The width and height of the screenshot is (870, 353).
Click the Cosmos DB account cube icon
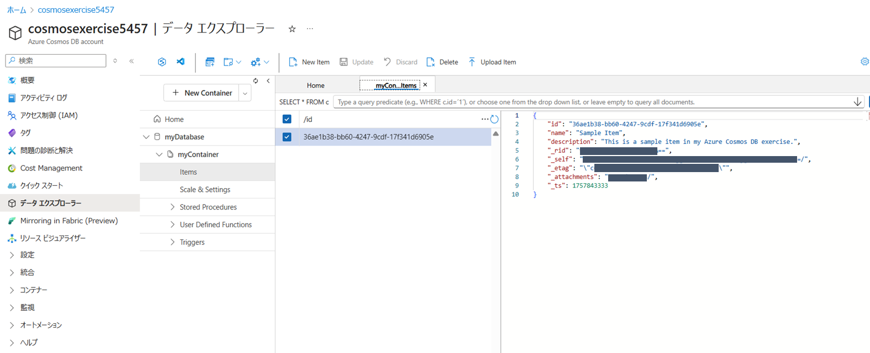coord(15,33)
